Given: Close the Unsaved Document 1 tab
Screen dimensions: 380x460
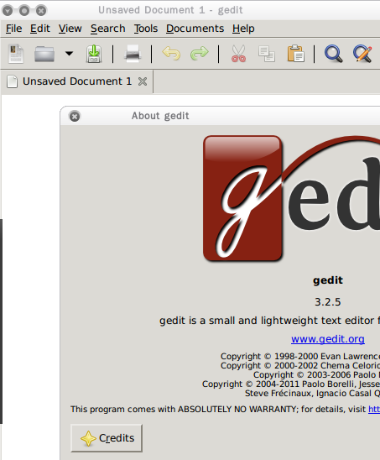Looking at the screenshot, I should click(x=143, y=81).
